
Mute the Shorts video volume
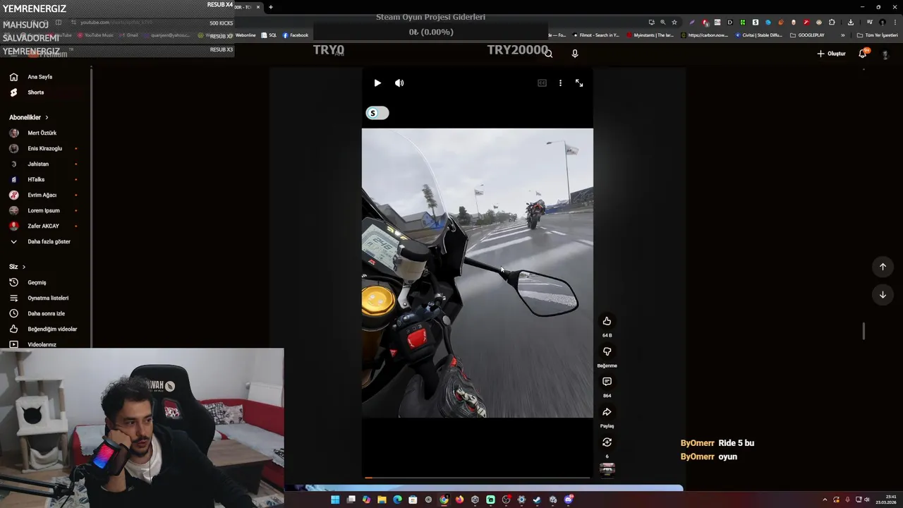tap(399, 83)
